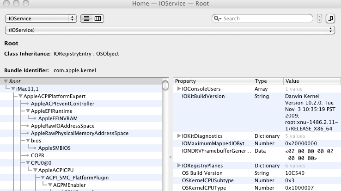Click the value 0x20000000
The width and height of the screenshot is (341, 191).
coord(301,143)
